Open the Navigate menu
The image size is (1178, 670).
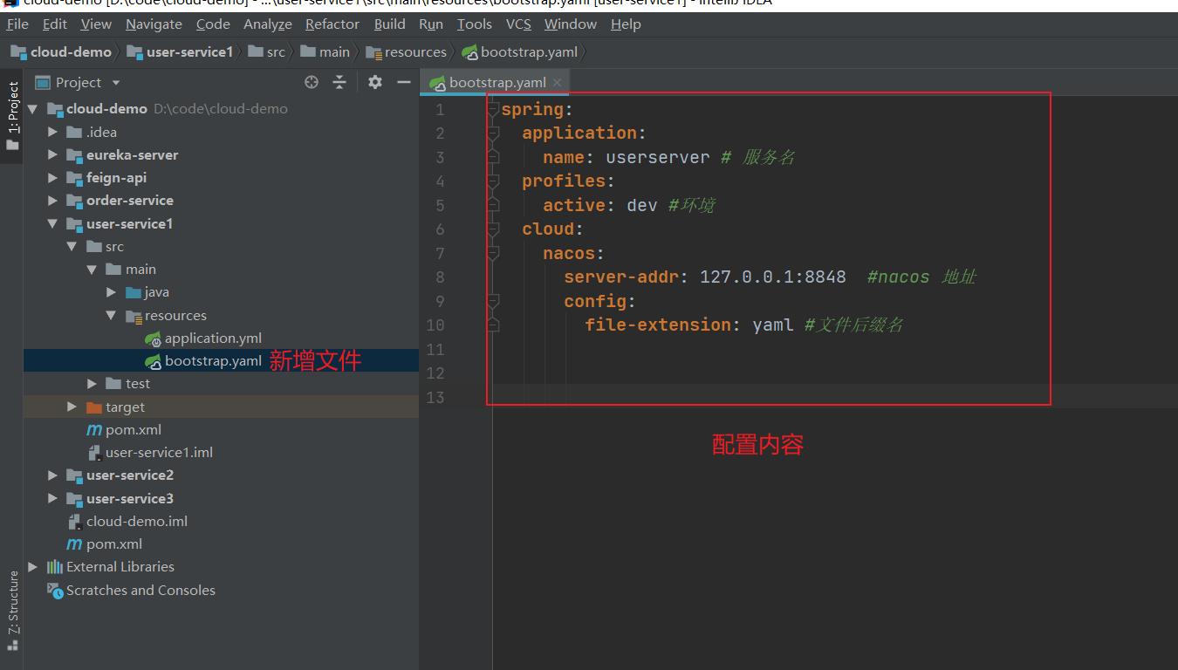pyautogui.click(x=154, y=24)
